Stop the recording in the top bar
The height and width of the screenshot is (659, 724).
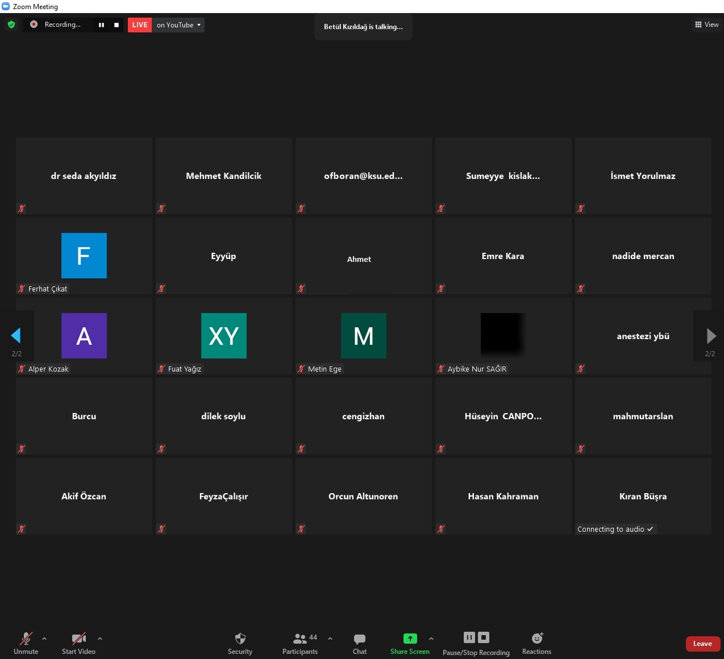(116, 25)
